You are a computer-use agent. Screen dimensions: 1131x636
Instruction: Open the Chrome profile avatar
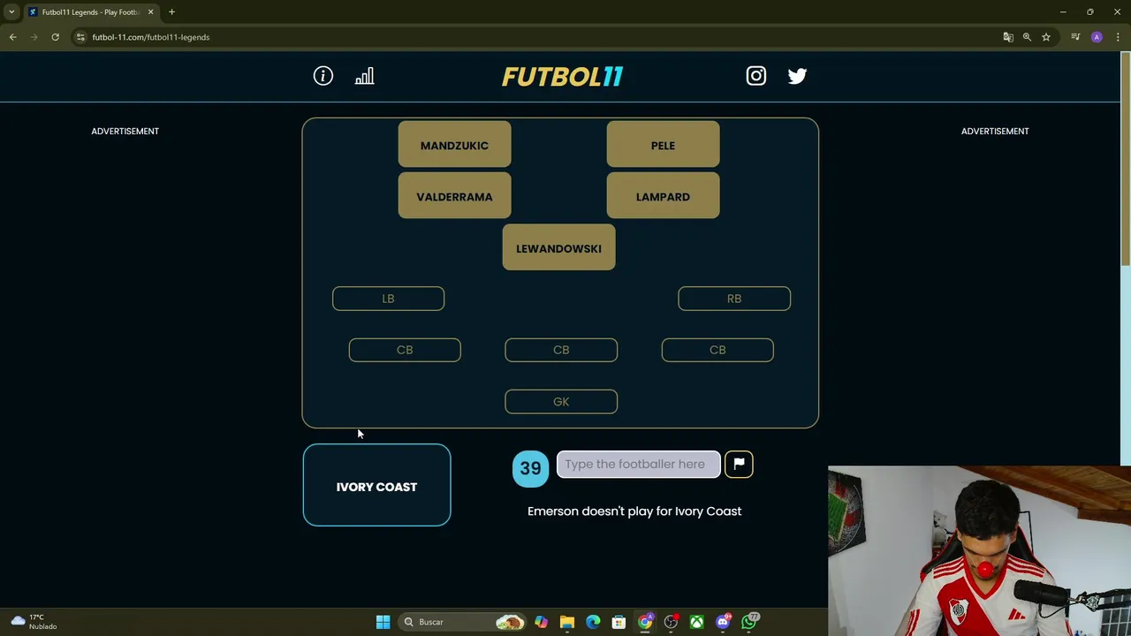point(1097,37)
